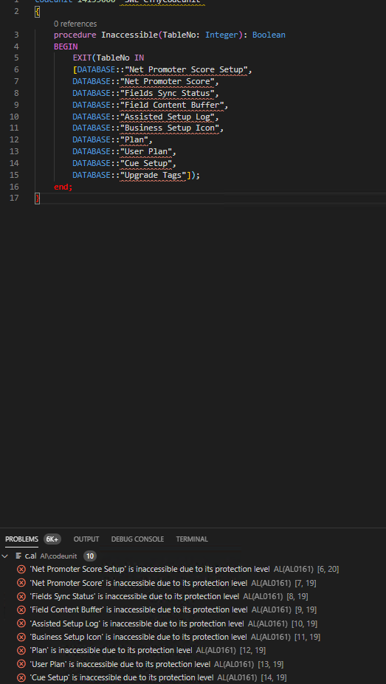This screenshot has height=684, width=386.
Task: Click "Net Promoter Score Setup" in code line 6
Action: 186,70
